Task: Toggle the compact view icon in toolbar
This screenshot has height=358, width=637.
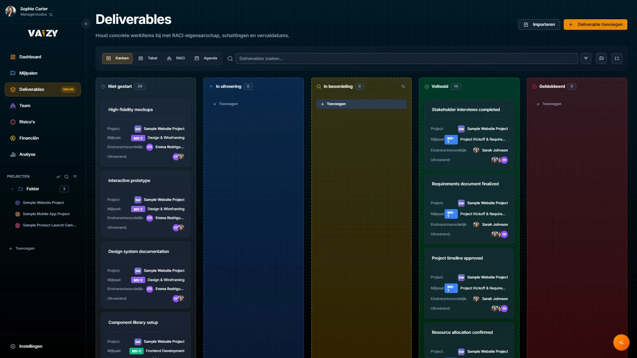Action: click(617, 59)
